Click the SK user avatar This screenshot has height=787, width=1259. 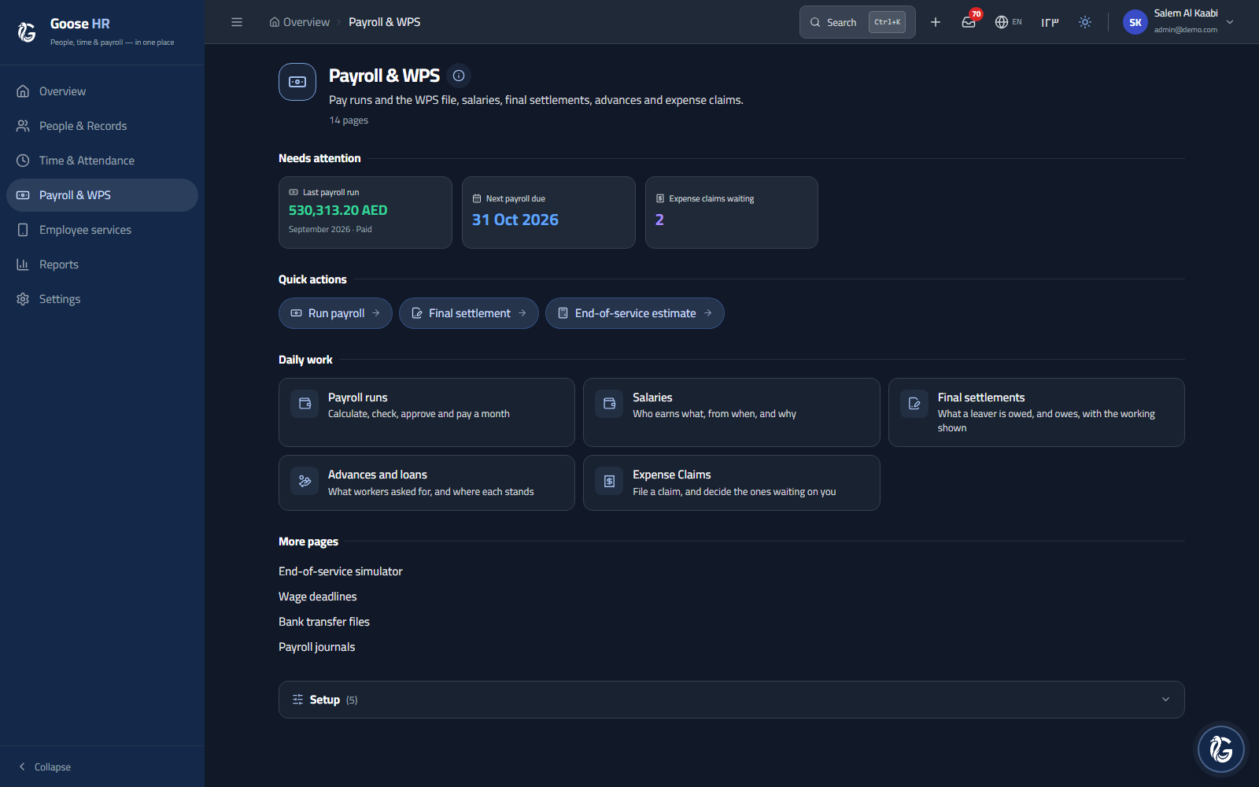[1135, 22]
